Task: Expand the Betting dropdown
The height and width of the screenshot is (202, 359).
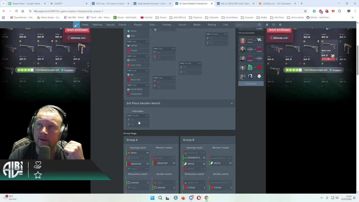Action: [x=213, y=25]
